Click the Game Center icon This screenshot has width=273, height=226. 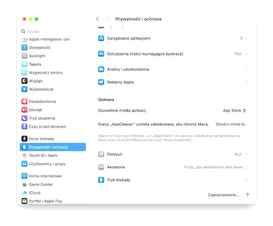point(25,184)
